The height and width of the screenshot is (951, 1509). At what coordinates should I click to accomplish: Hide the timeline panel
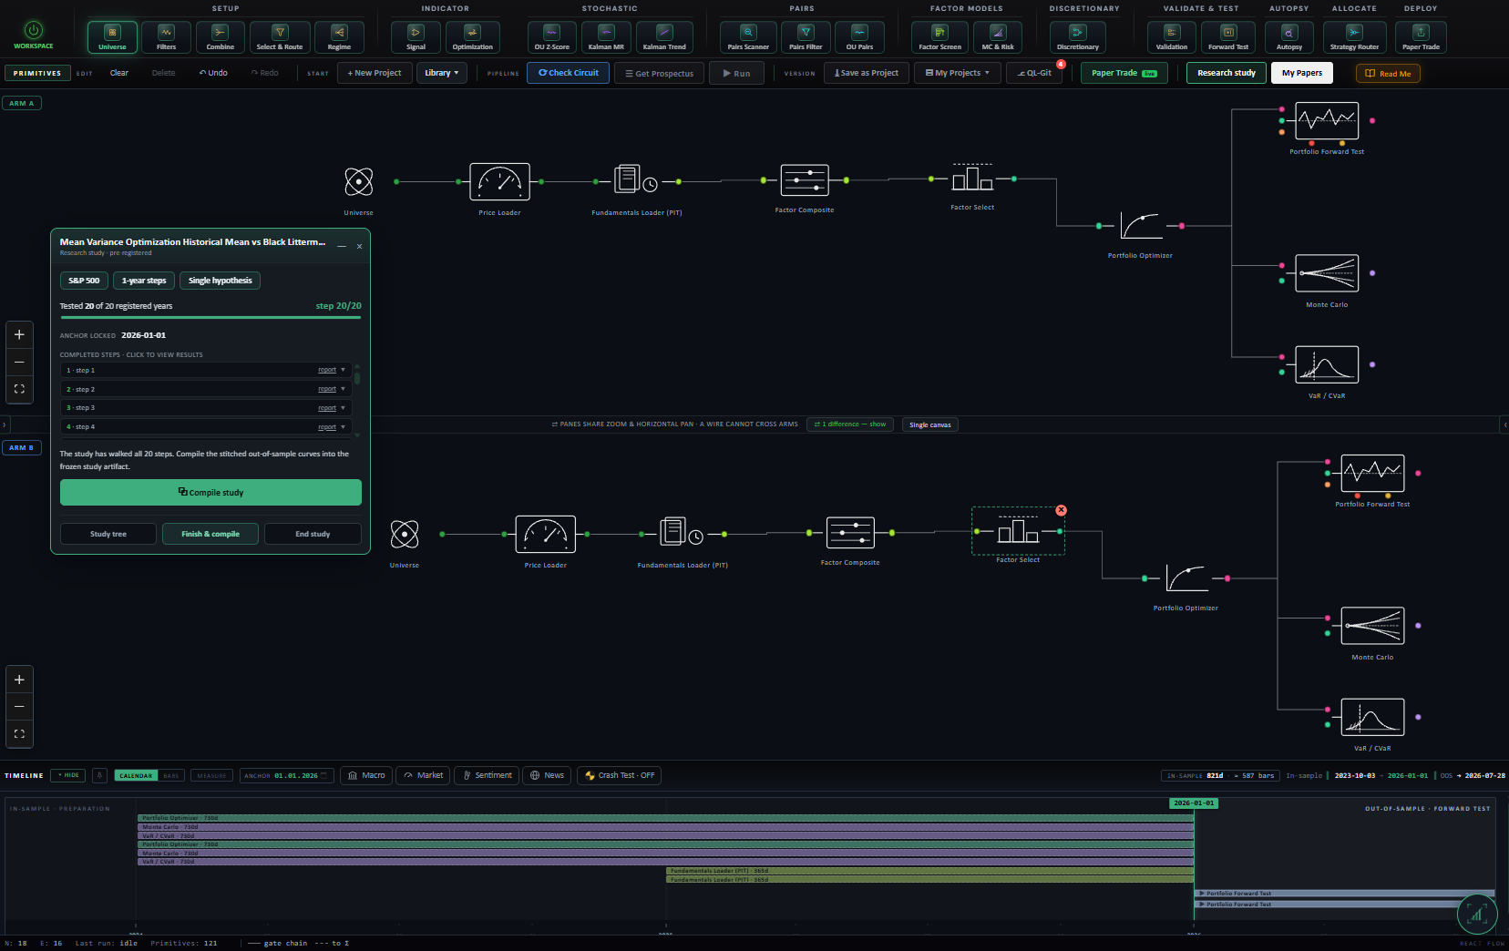tap(68, 775)
